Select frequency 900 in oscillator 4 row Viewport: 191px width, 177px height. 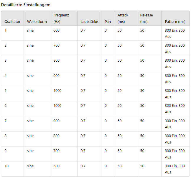tap(56, 75)
